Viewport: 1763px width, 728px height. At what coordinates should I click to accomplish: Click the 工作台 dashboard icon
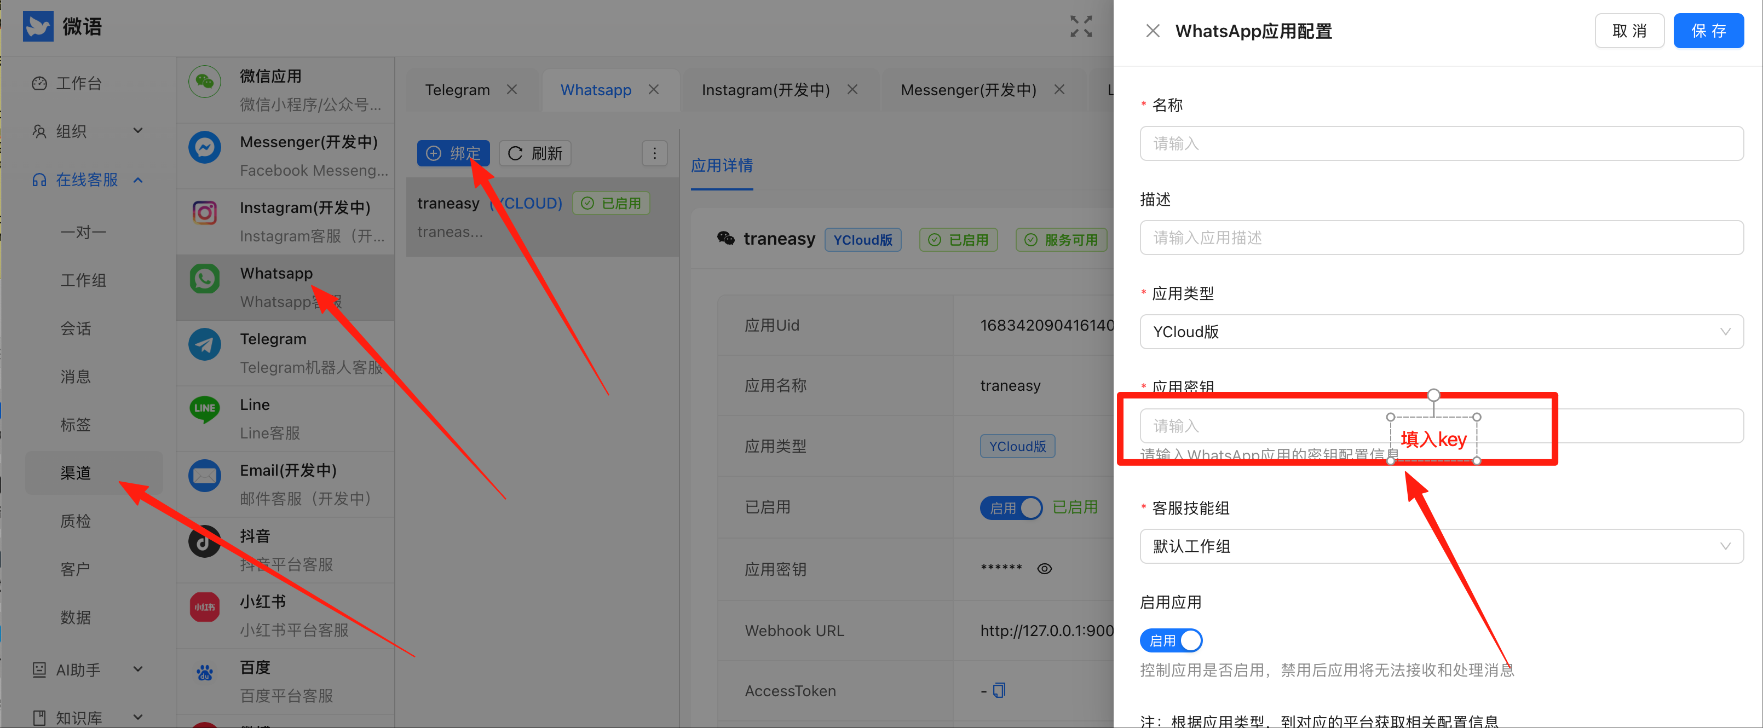[39, 83]
